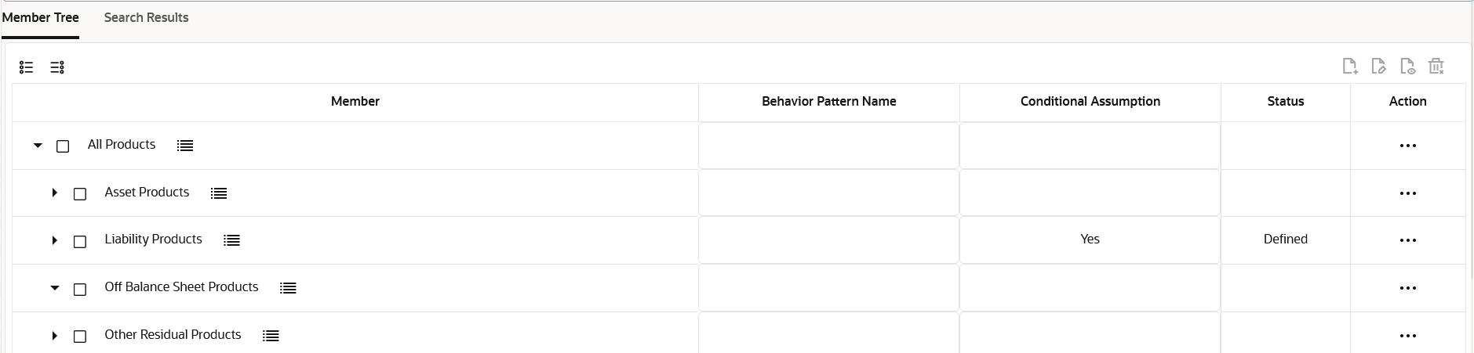This screenshot has width=1474, height=353.
Task: Click the expand all tree icon
Action: pos(26,67)
